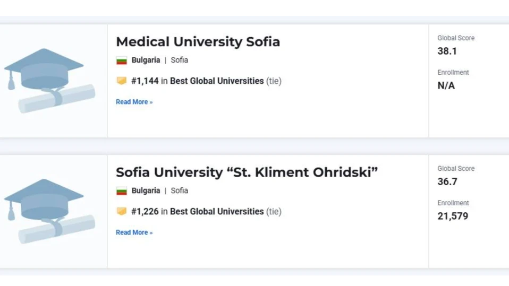Click Sofia University graduation cap icon
Viewport: 509px width, 286px height.
pos(49,211)
